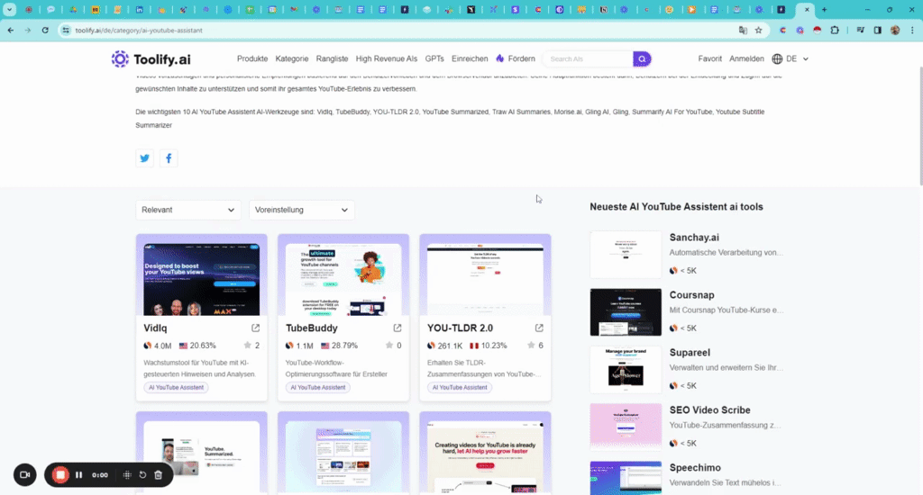
Task: Click the purple search magnifier button
Action: (642, 58)
